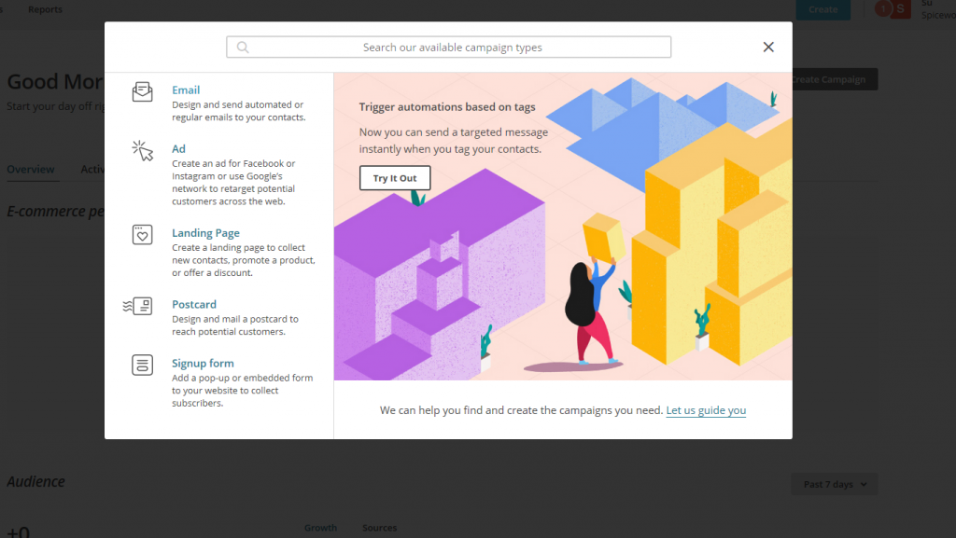
Task: Close the campaign type dialog with X
Action: pyautogui.click(x=768, y=48)
